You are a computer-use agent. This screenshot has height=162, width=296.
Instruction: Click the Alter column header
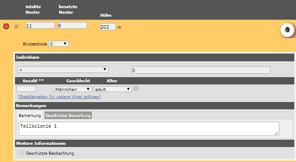click(112, 81)
